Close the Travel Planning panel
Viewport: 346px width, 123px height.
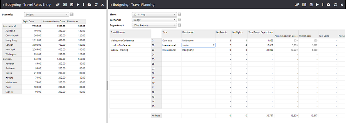pos(342,5)
